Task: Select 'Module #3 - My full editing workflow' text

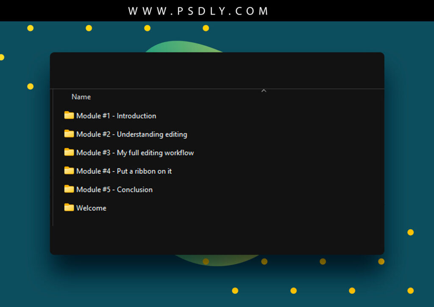Action: [135, 153]
